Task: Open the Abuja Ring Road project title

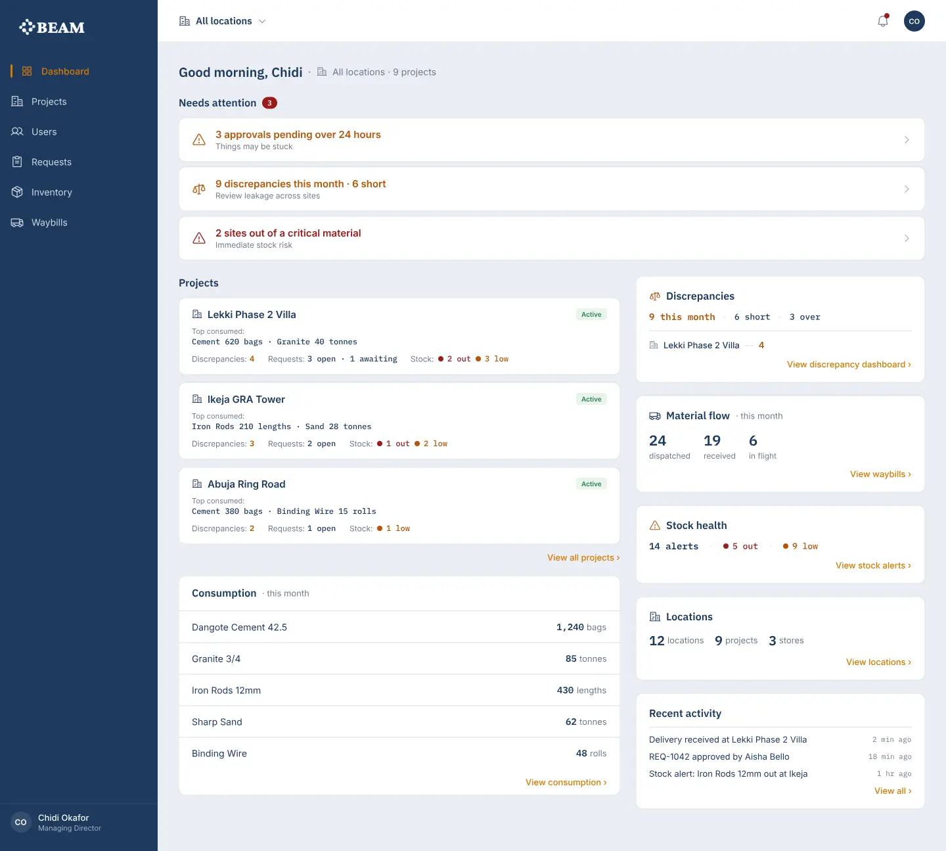Action: [x=246, y=484]
